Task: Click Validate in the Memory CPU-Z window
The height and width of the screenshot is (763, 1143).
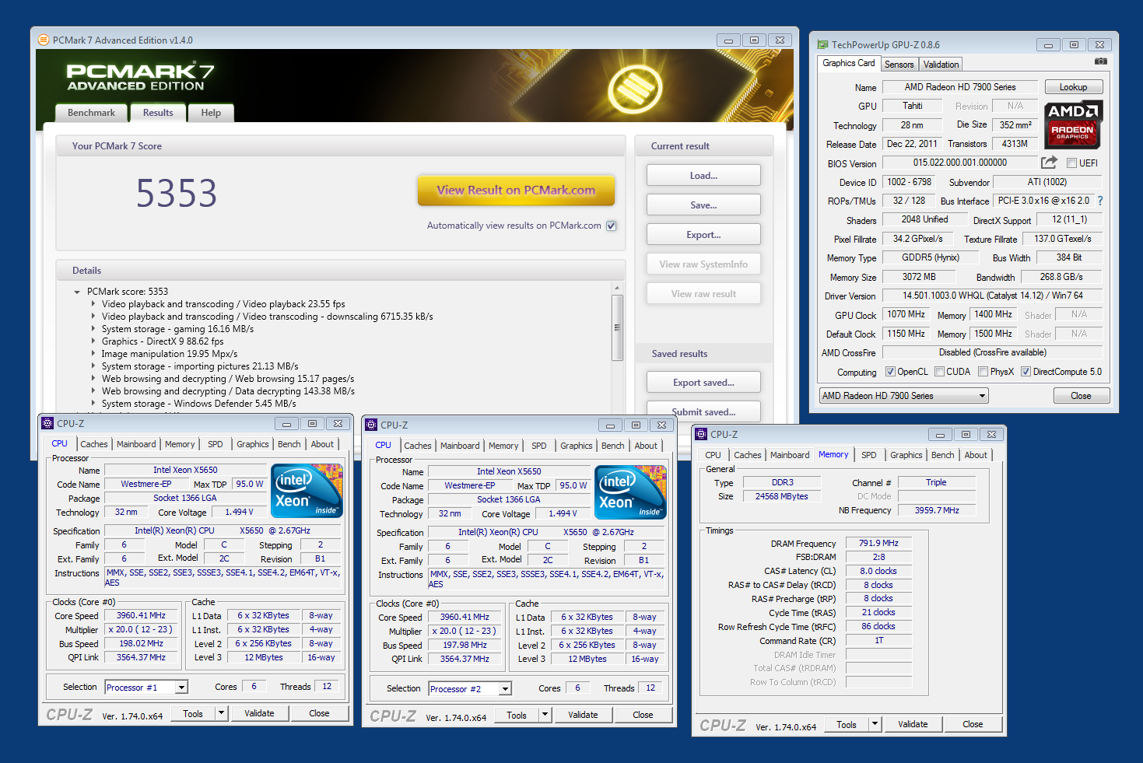Action: pyautogui.click(x=913, y=724)
